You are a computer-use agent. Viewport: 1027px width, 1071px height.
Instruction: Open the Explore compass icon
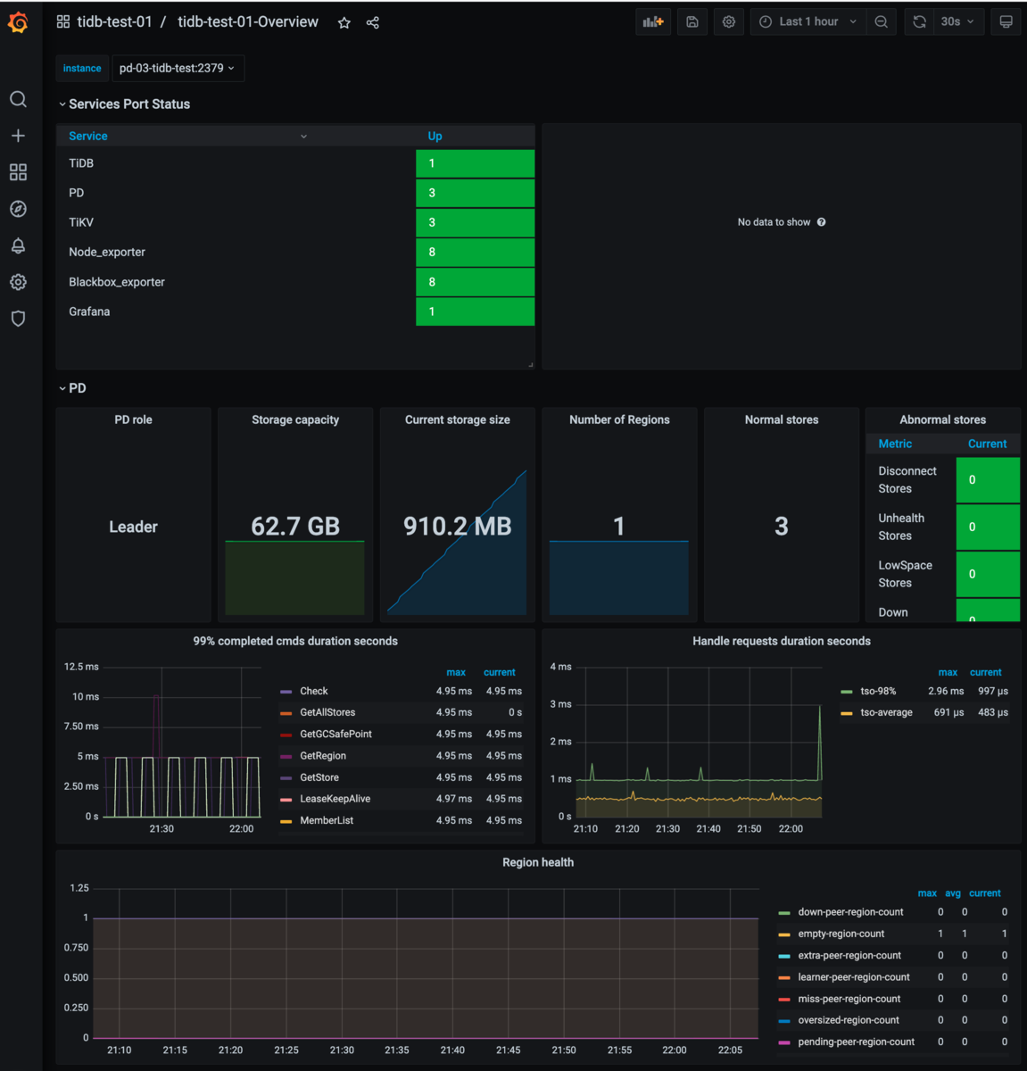point(18,209)
